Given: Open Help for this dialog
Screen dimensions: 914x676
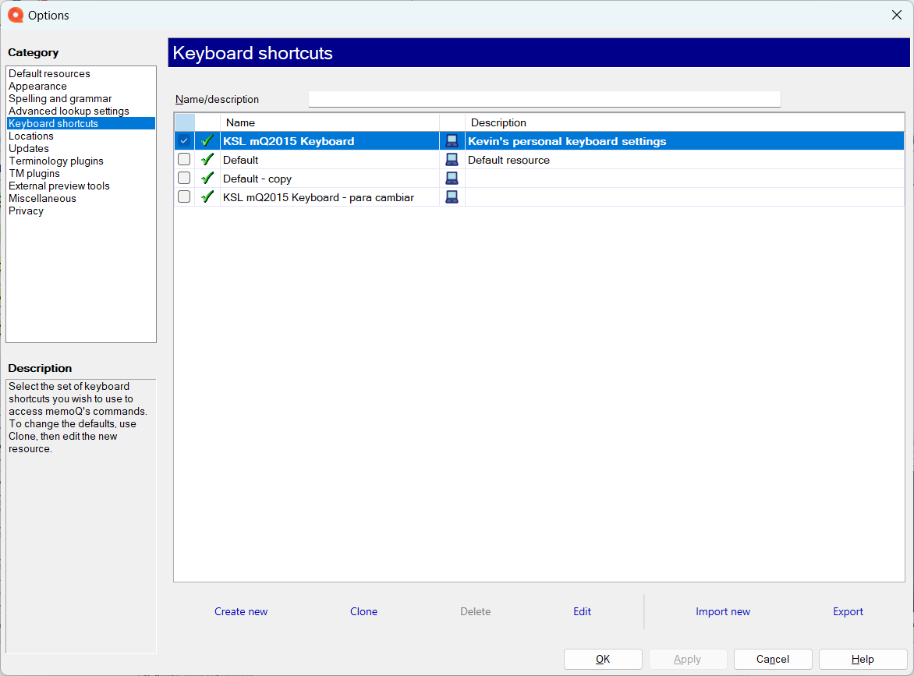Looking at the screenshot, I should coord(863,659).
